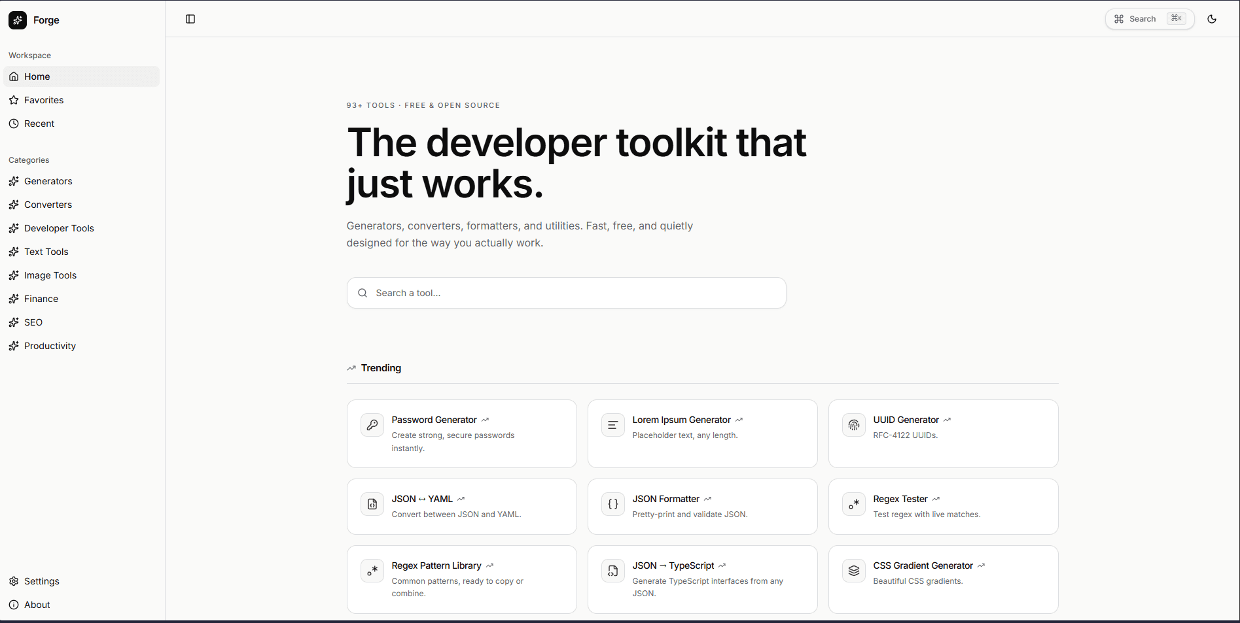Click 'Beautiful CSS gradients.' description text
Image resolution: width=1240 pixels, height=623 pixels.
pos(918,581)
